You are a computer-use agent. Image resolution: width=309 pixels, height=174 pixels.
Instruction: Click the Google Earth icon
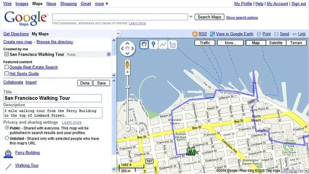click(212, 34)
